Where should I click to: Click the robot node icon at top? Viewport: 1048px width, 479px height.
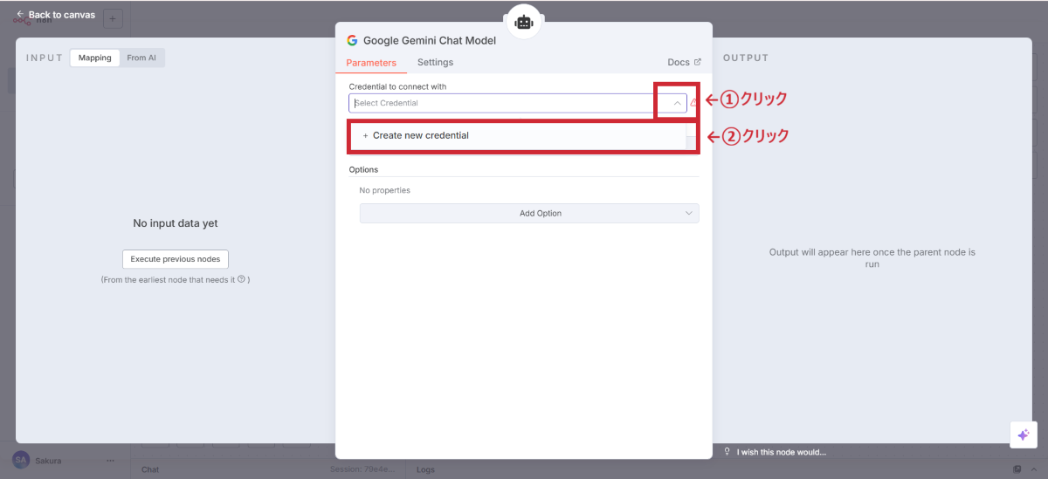[524, 23]
